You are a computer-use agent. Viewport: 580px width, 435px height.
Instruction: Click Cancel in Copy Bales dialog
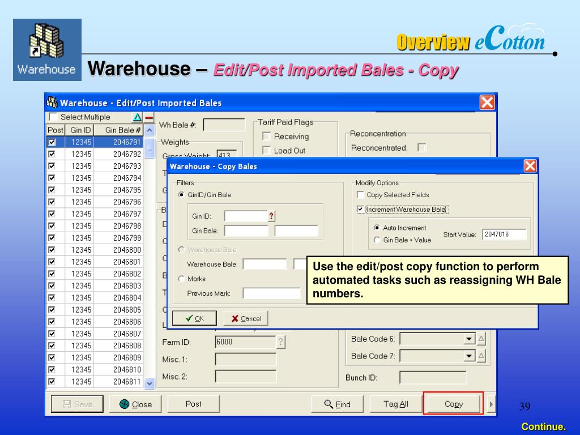click(x=246, y=318)
